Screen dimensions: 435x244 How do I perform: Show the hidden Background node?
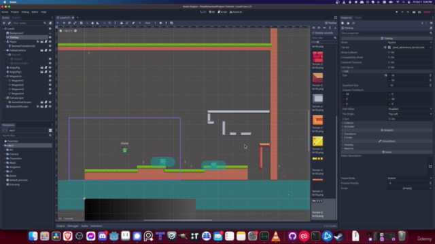(x=50, y=33)
